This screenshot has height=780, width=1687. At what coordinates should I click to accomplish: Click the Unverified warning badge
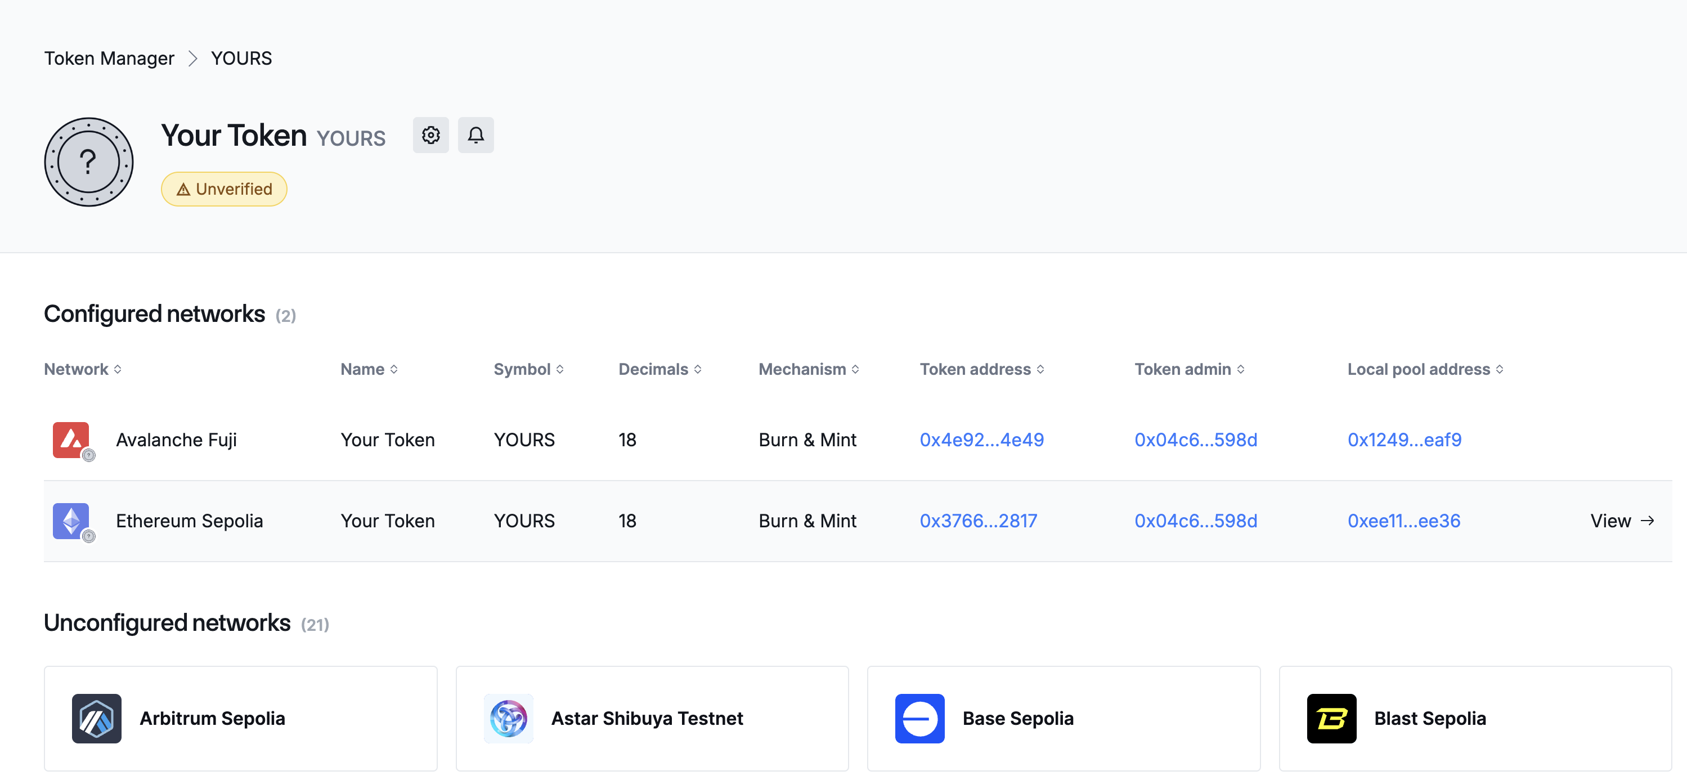pyautogui.click(x=224, y=189)
